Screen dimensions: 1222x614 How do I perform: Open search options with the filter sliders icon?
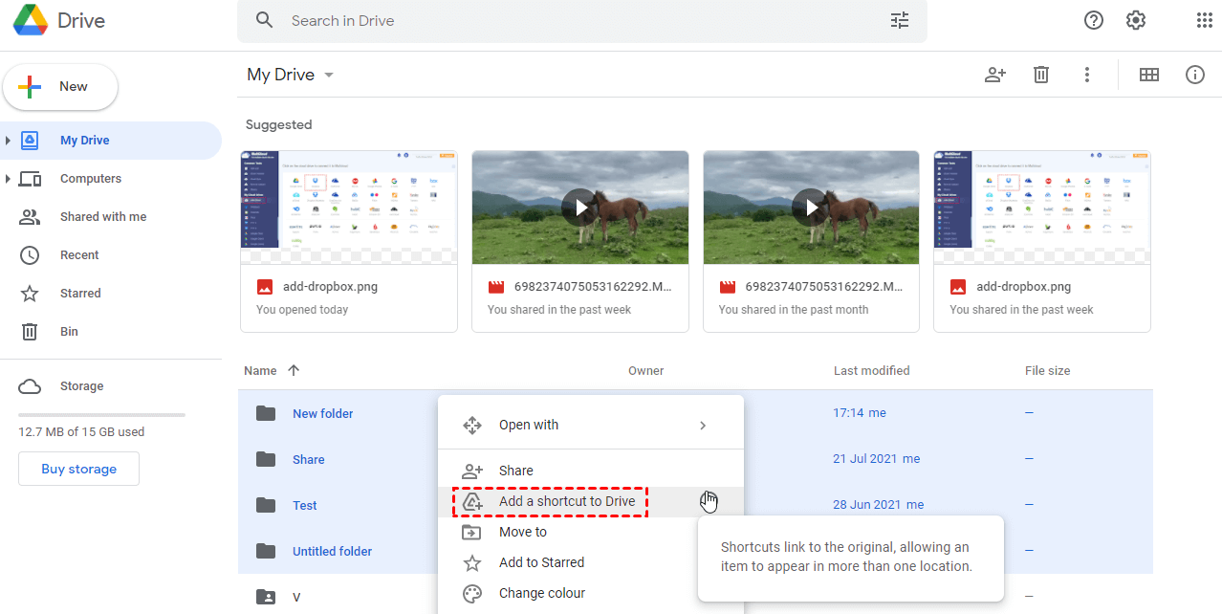(x=899, y=19)
